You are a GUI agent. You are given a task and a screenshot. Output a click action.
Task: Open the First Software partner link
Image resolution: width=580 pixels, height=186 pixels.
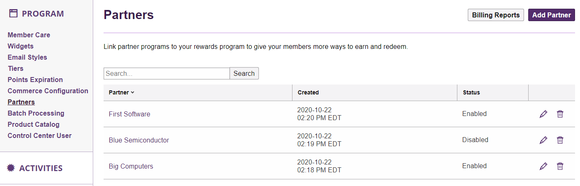coord(129,114)
